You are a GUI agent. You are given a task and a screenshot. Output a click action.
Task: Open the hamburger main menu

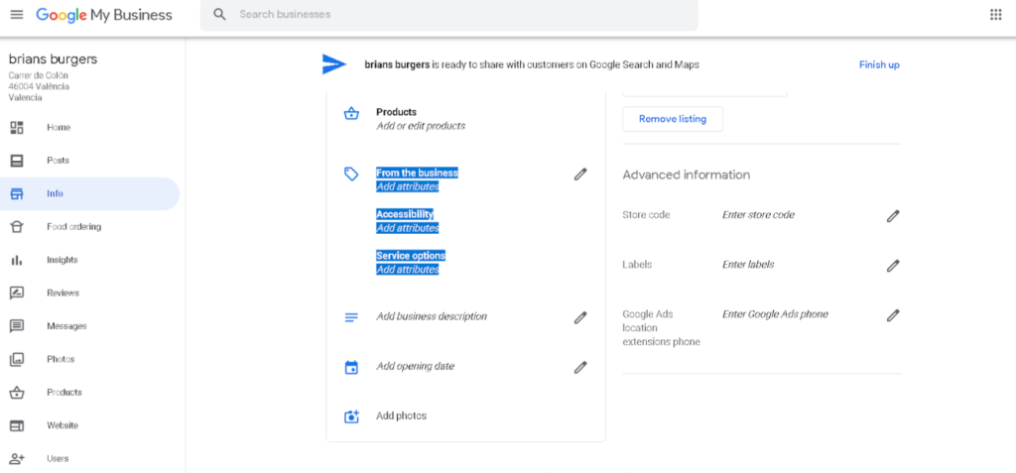point(17,15)
